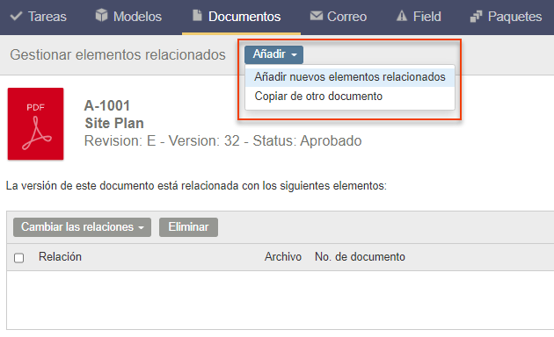Go to the Paquetes tab
Screen dimensions: 554x337
pos(506,17)
